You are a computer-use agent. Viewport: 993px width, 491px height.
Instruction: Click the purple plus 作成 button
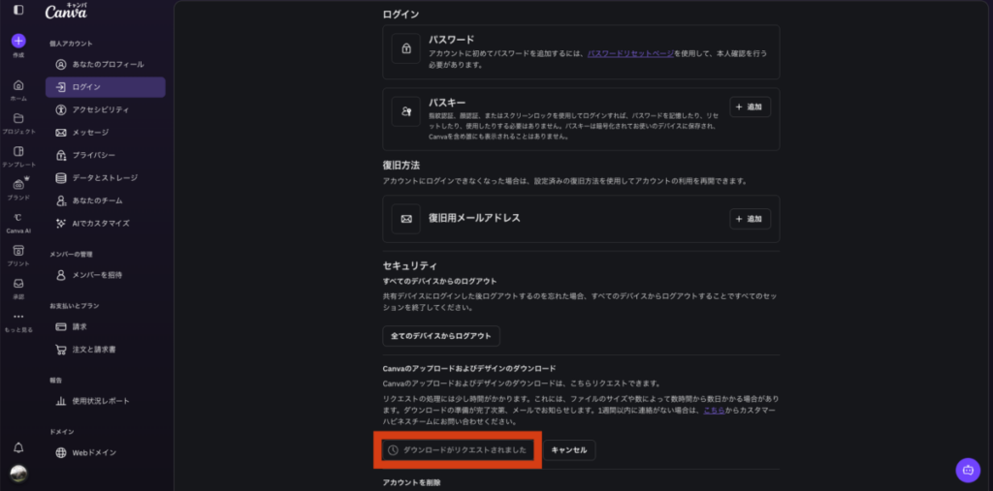point(18,41)
